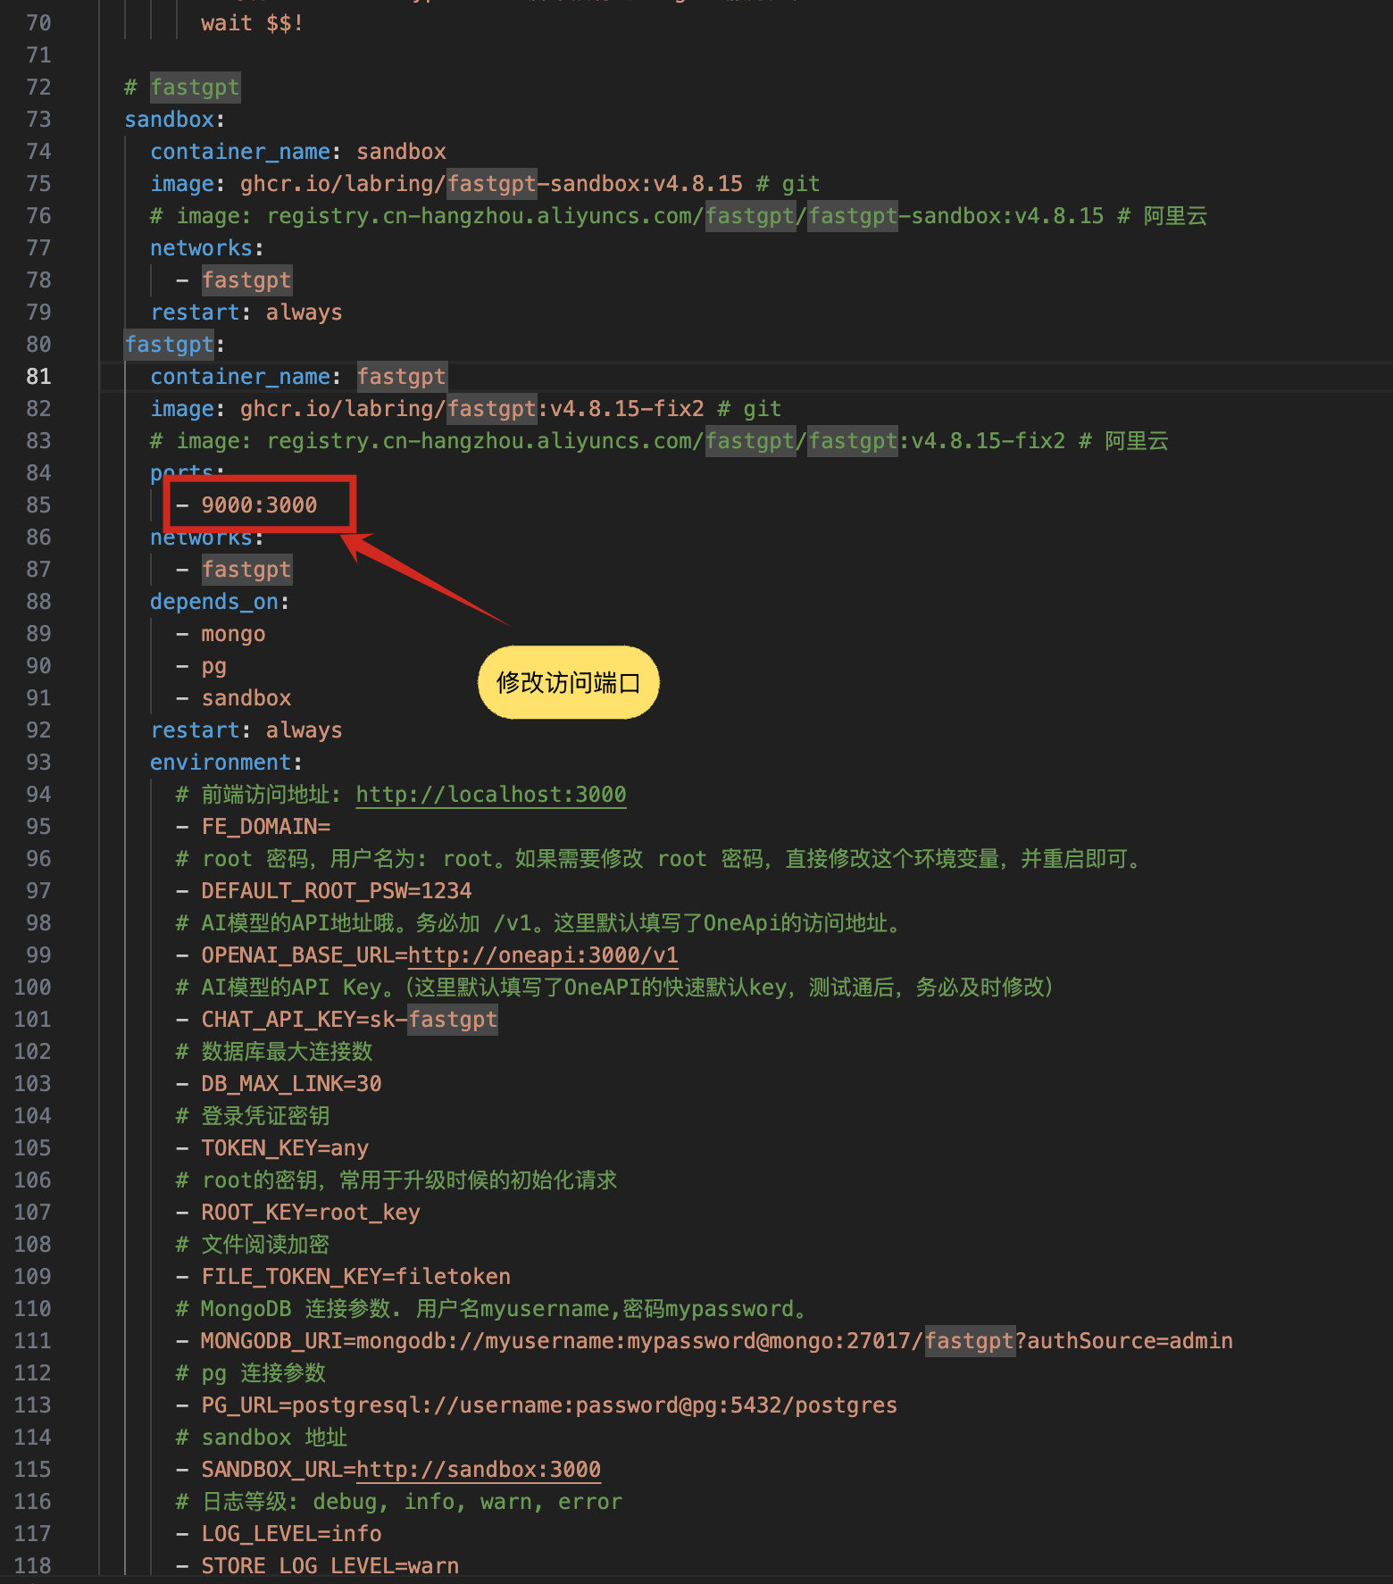Click 'wait $$!' text on line 70
This screenshot has width=1393, height=1584.
coord(253,23)
